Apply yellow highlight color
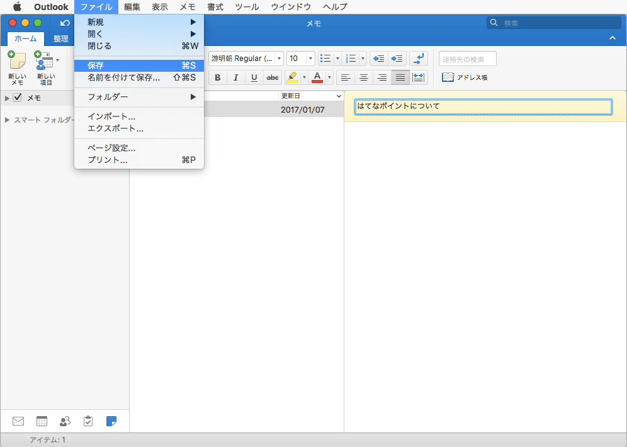627x447 pixels. click(292, 77)
